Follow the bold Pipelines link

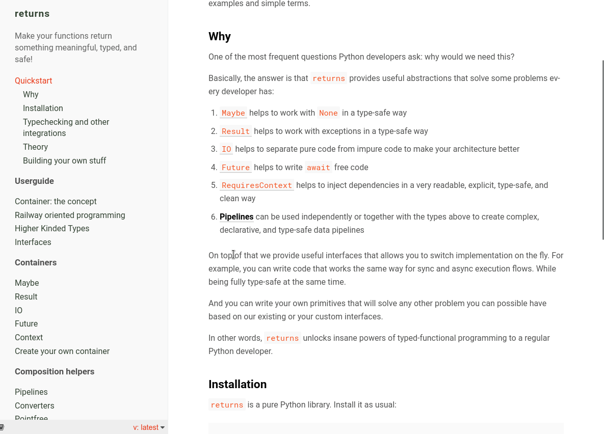(x=237, y=217)
